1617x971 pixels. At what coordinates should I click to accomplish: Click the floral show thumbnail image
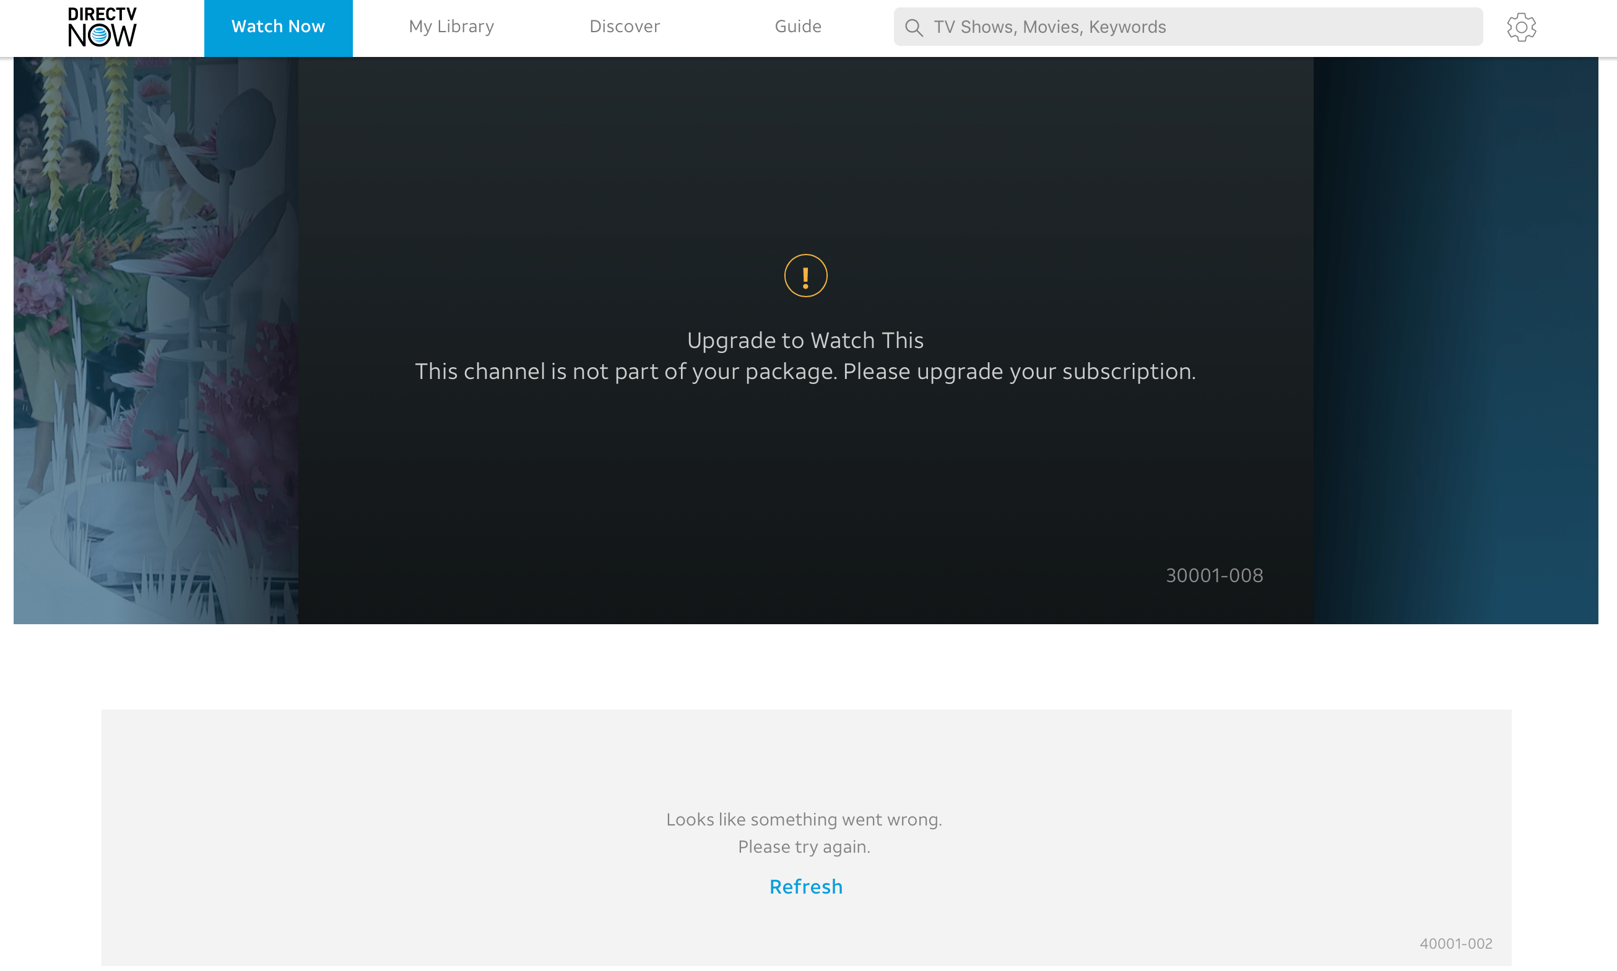point(155,340)
